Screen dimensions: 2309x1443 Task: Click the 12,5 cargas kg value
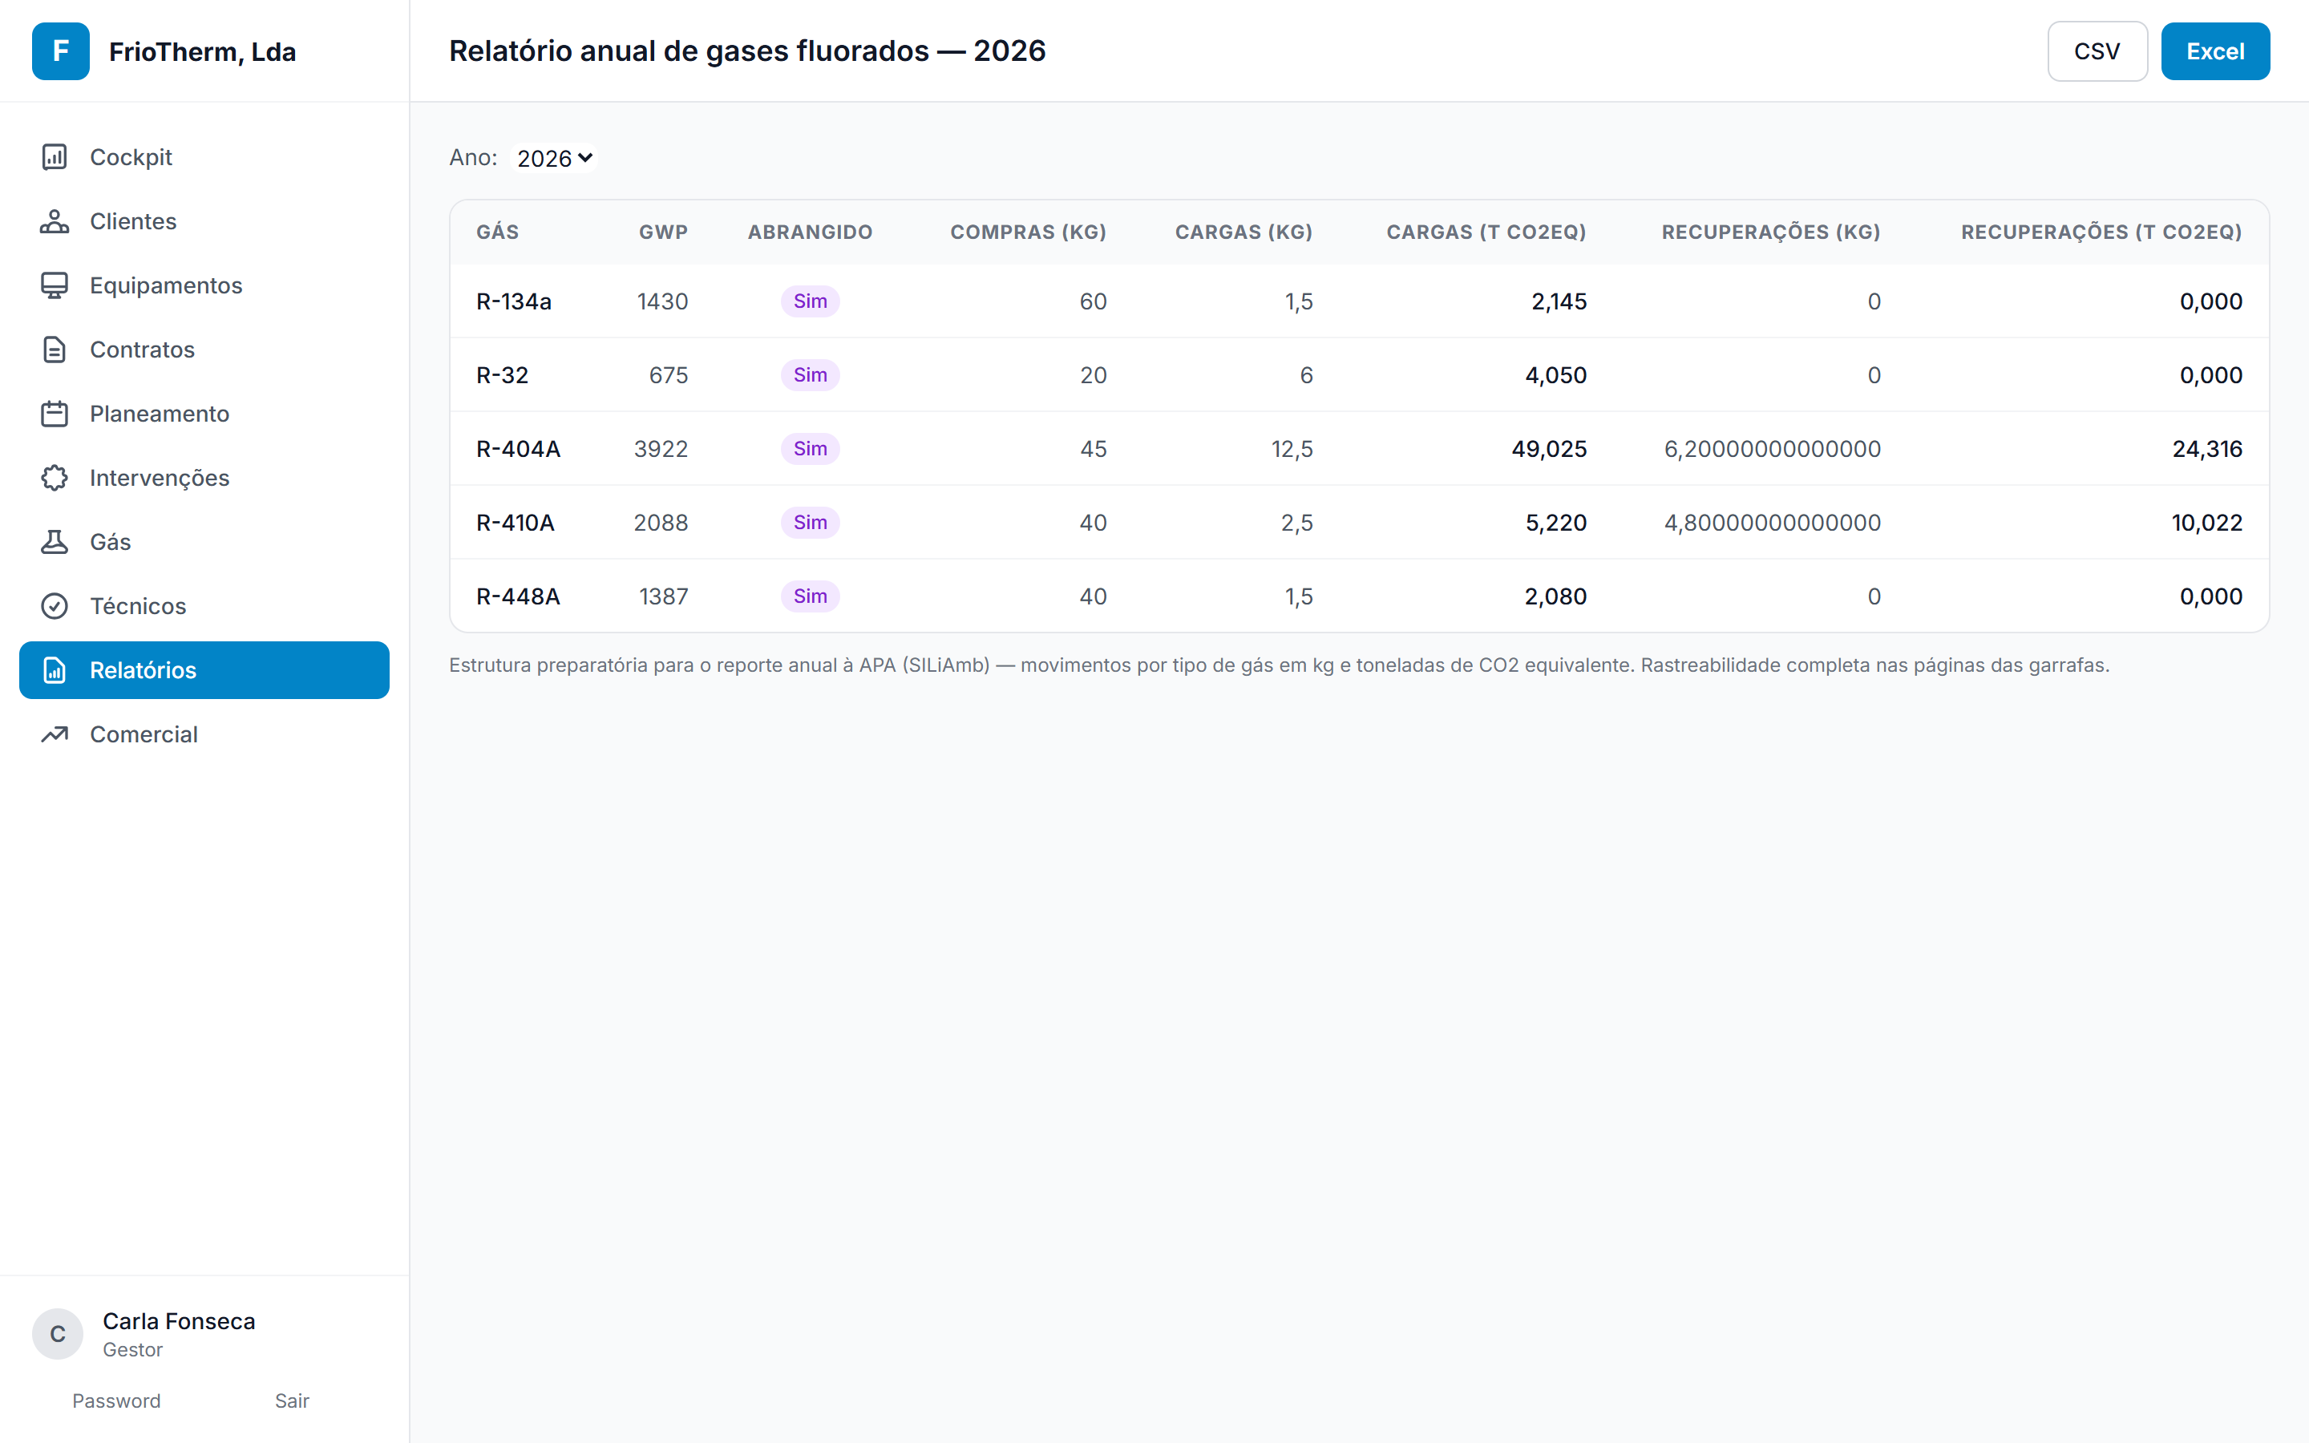point(1292,449)
